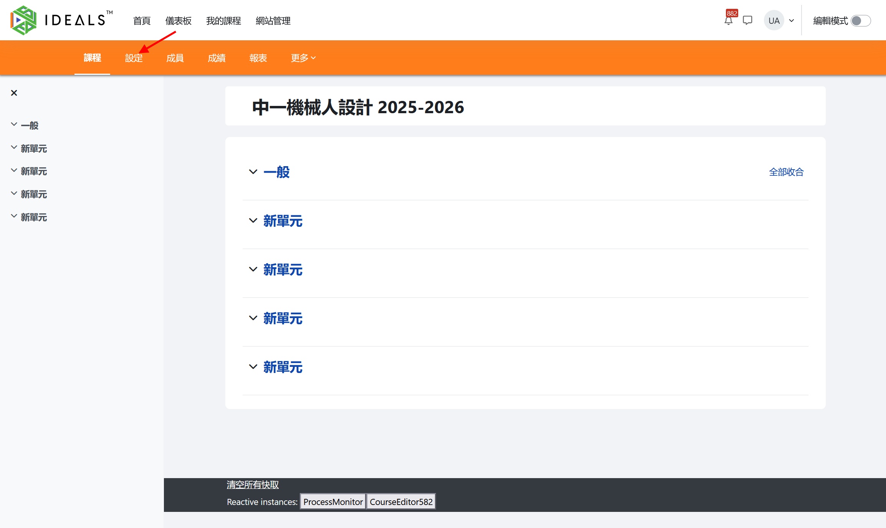
Task: Open user menu dropdown arrow
Action: [792, 21]
